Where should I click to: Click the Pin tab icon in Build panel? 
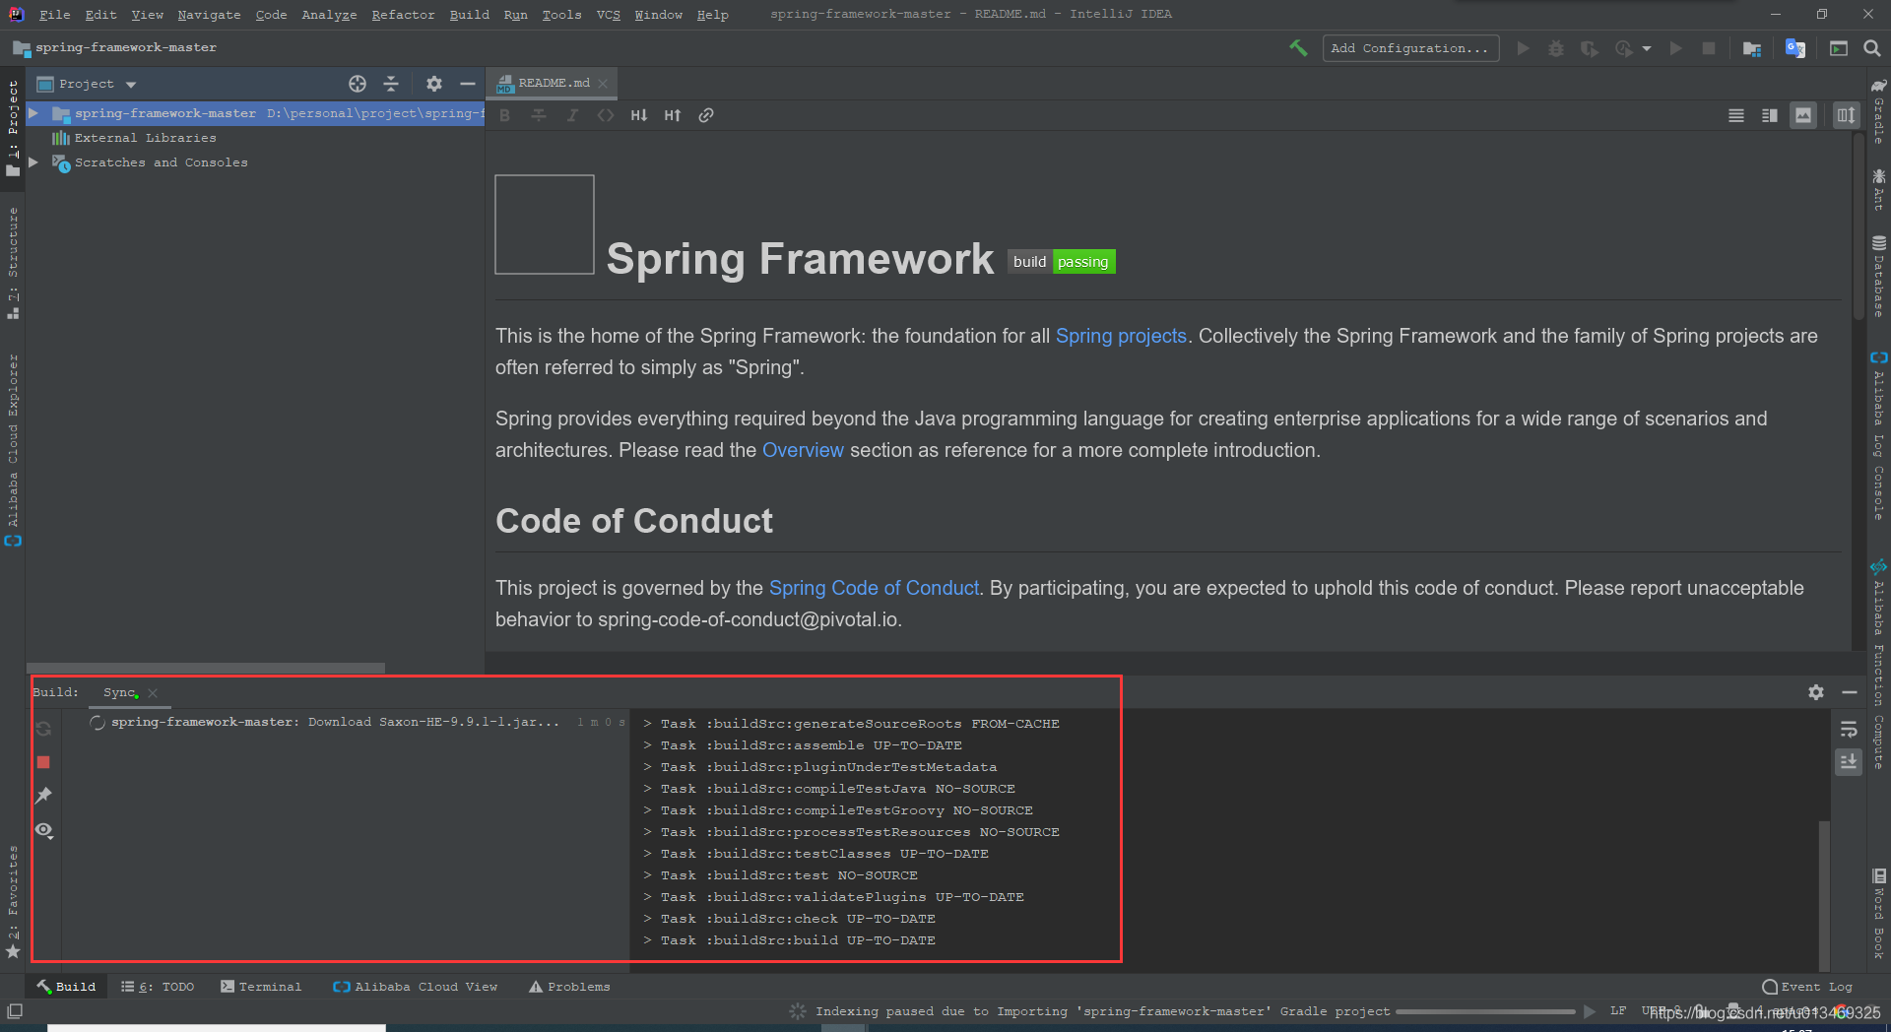(43, 796)
